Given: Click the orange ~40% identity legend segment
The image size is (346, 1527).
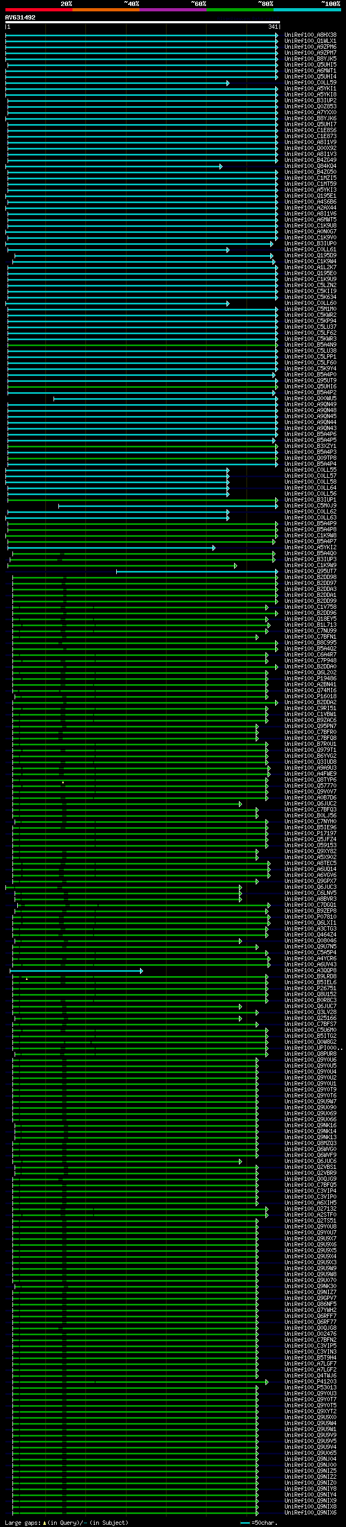Looking at the screenshot, I should (x=106, y=10).
